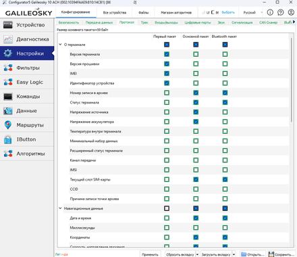The width and height of the screenshot is (297, 257).
Task: Click the Минимальный набор данных row label
Action: point(94,141)
